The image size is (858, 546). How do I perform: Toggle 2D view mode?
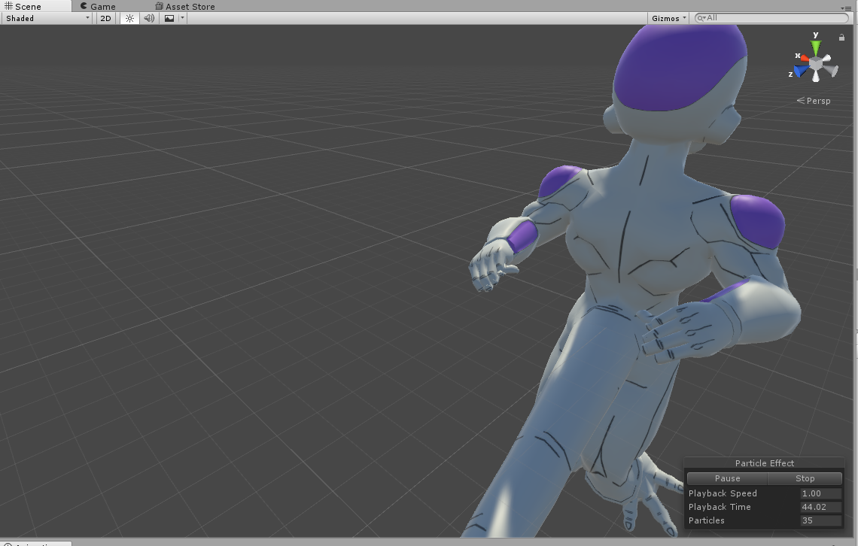coord(105,18)
